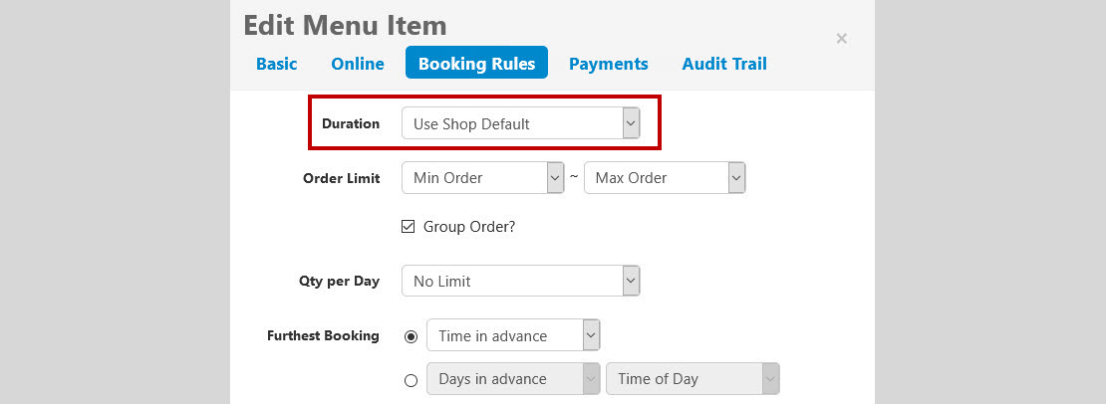The height and width of the screenshot is (404, 1106).
Task: View the Audit Trail tab
Action: (x=724, y=64)
